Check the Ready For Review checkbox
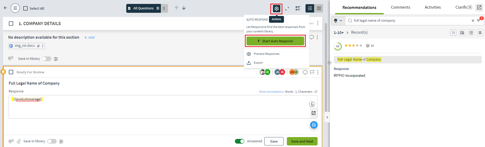 click(11, 72)
